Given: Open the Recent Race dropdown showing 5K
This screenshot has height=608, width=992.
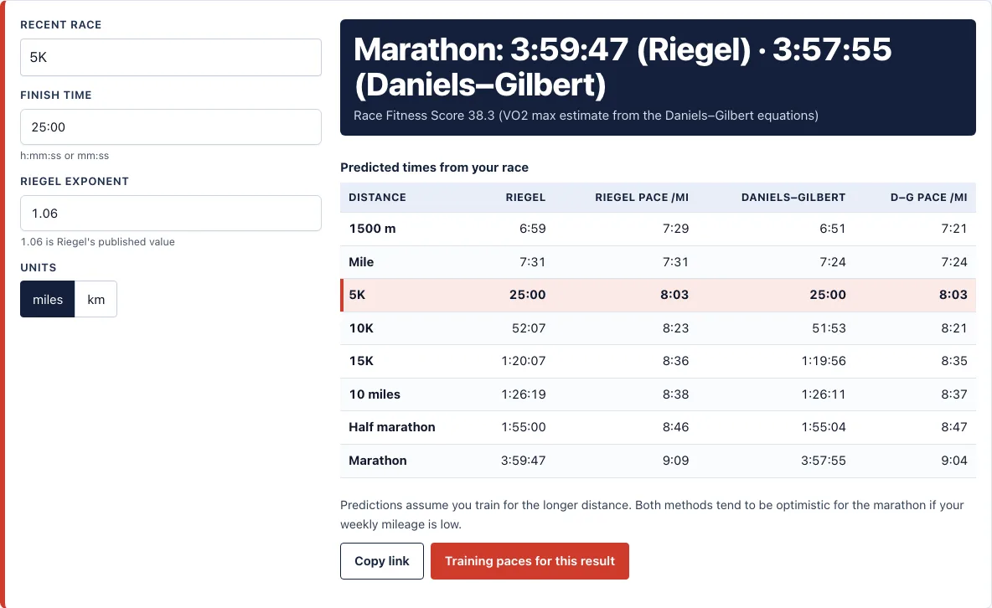Looking at the screenshot, I should coord(171,58).
